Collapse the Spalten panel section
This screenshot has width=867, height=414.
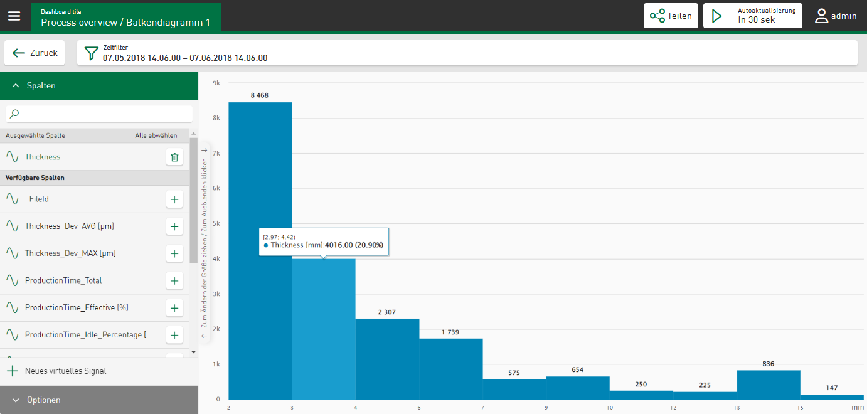(99, 86)
